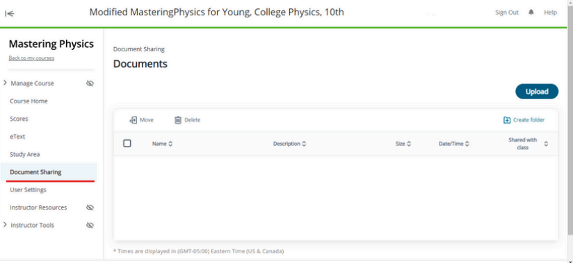Click the Create folder plus icon
Screen dimensions: 573x263
pos(507,120)
